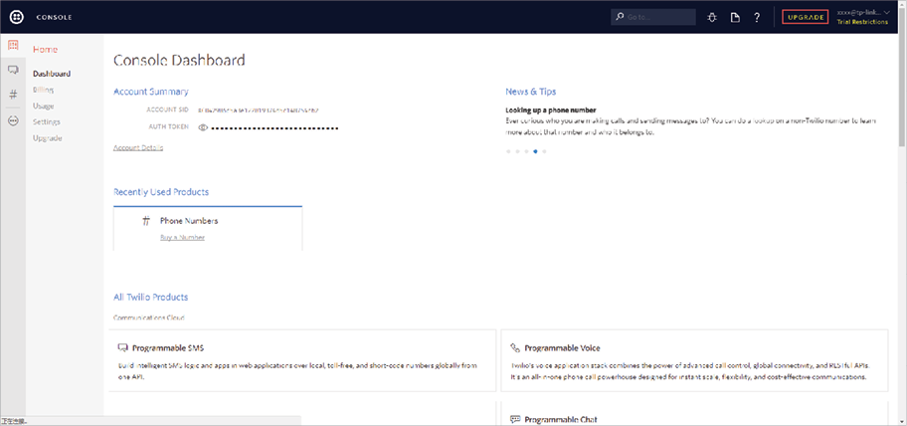Open Settings in the Home menu
This screenshot has height=426, width=907.
(47, 122)
